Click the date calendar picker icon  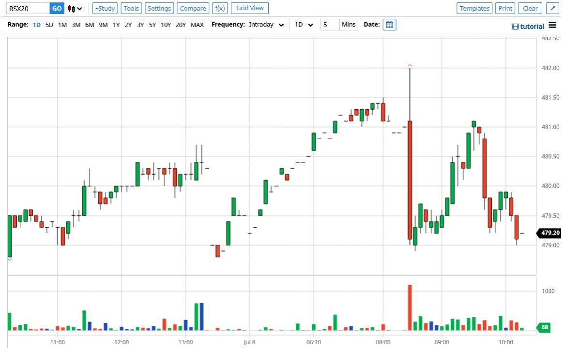point(389,25)
